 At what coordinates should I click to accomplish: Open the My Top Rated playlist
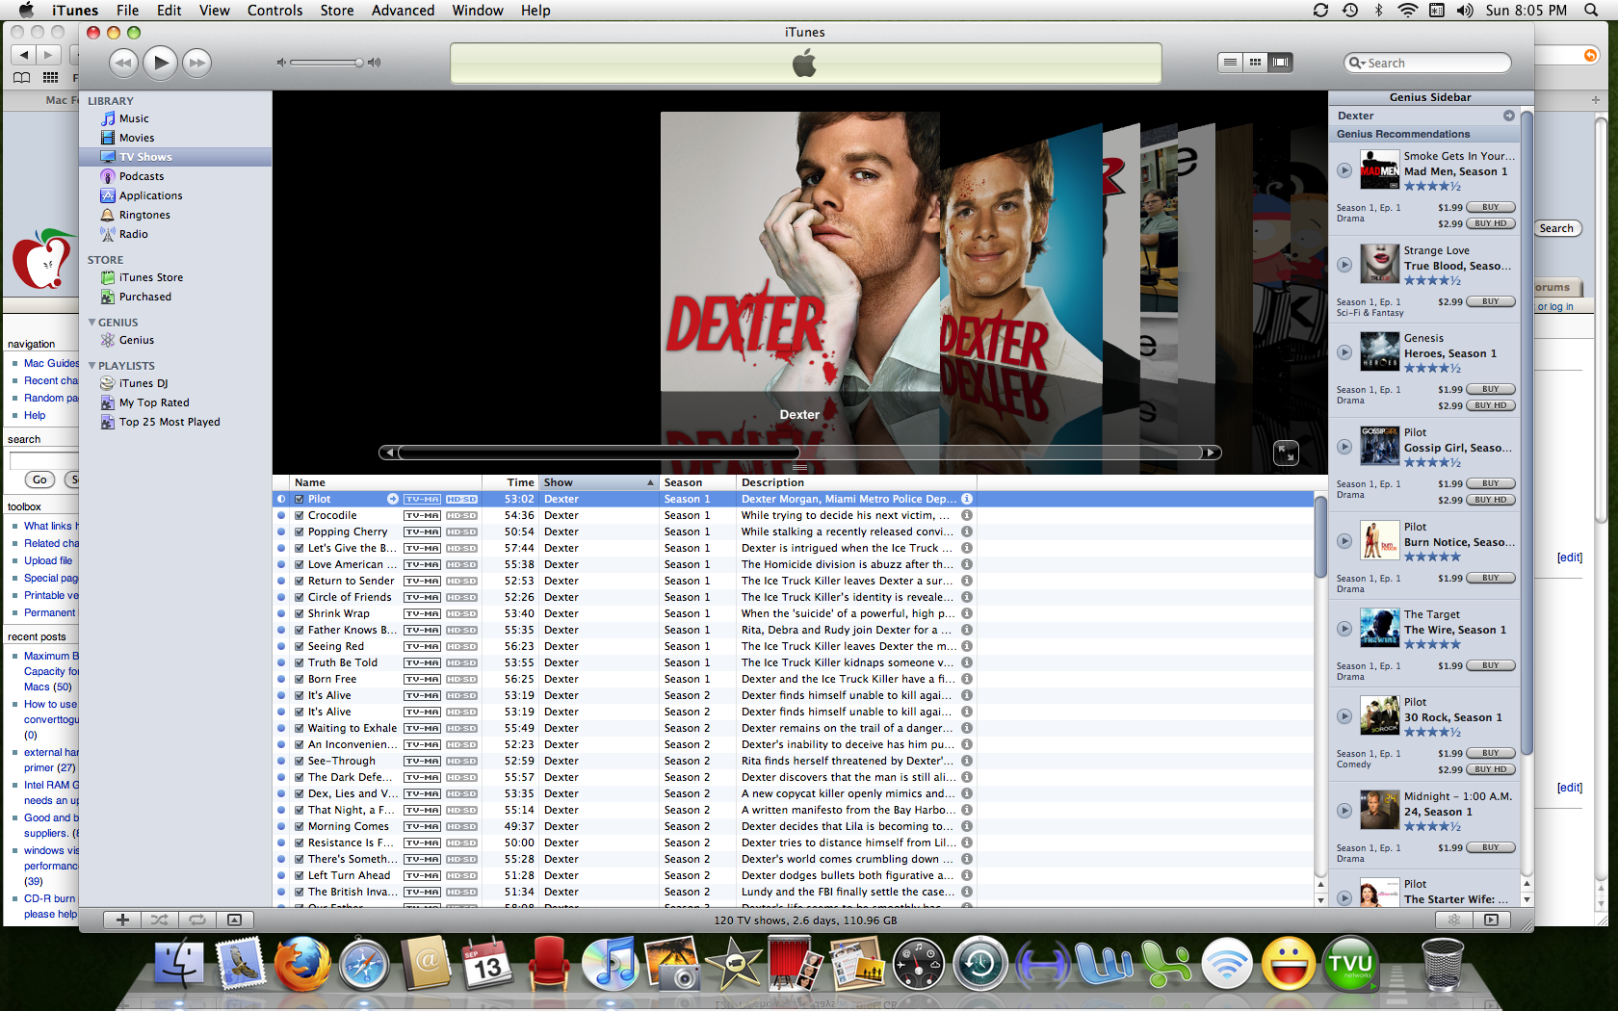coord(154,402)
